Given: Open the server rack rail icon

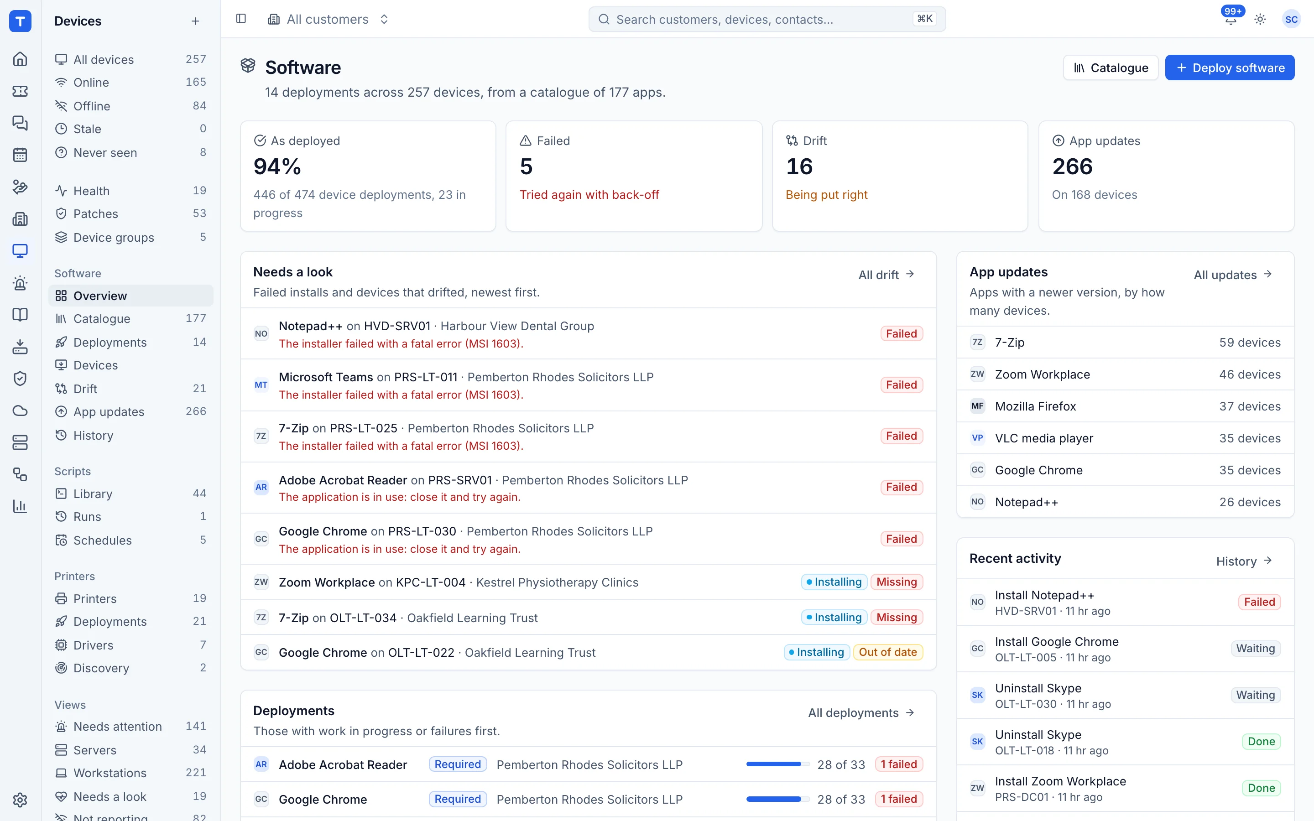Looking at the screenshot, I should [x=20, y=442].
